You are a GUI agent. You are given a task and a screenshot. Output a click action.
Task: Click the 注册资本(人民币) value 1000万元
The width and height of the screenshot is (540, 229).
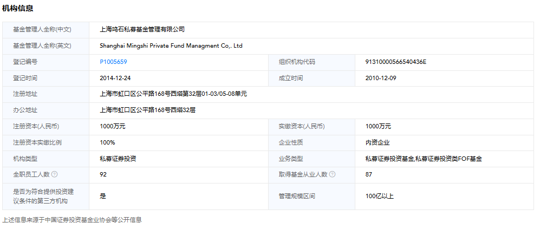click(x=113, y=126)
